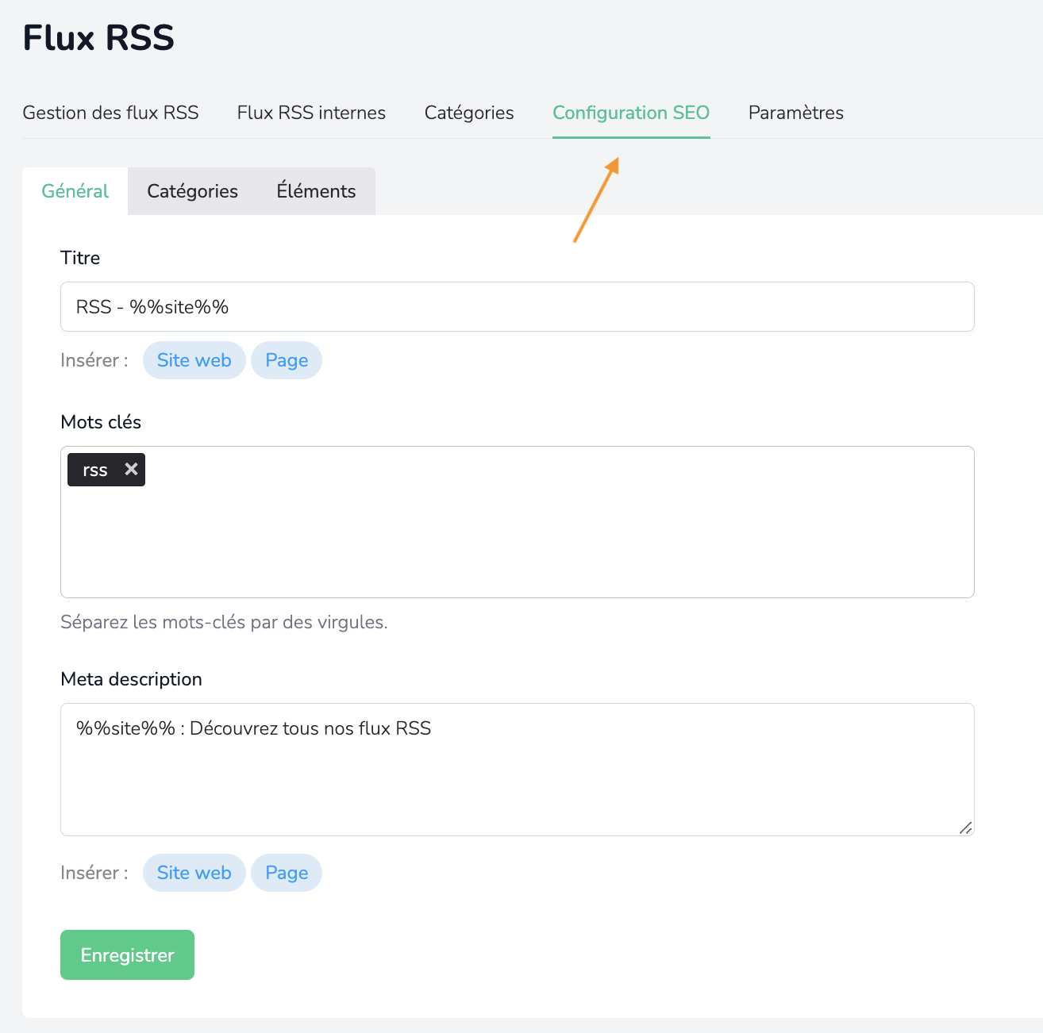
Task: Click the Meta description field label
Action: pyautogui.click(x=131, y=679)
